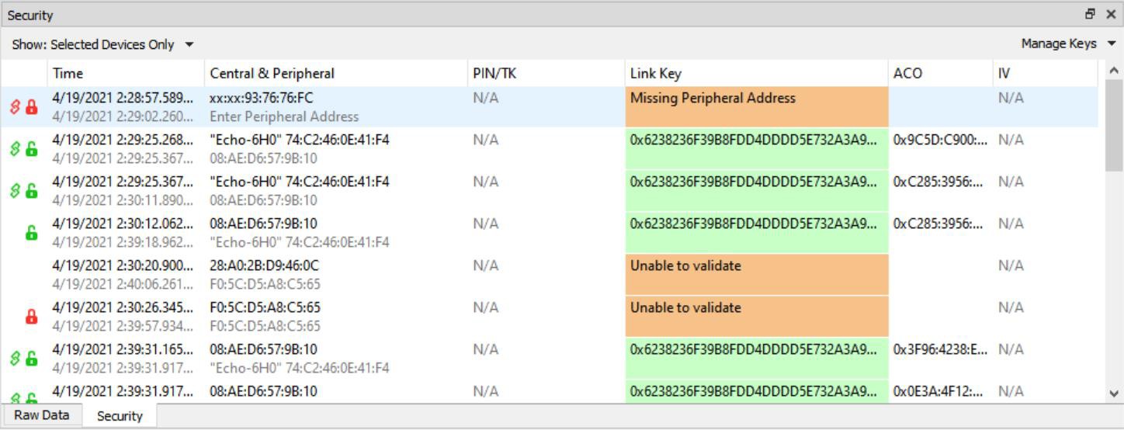Click green link icon on 2:29:25.268 row
The image size is (1124, 430).
coord(16,149)
